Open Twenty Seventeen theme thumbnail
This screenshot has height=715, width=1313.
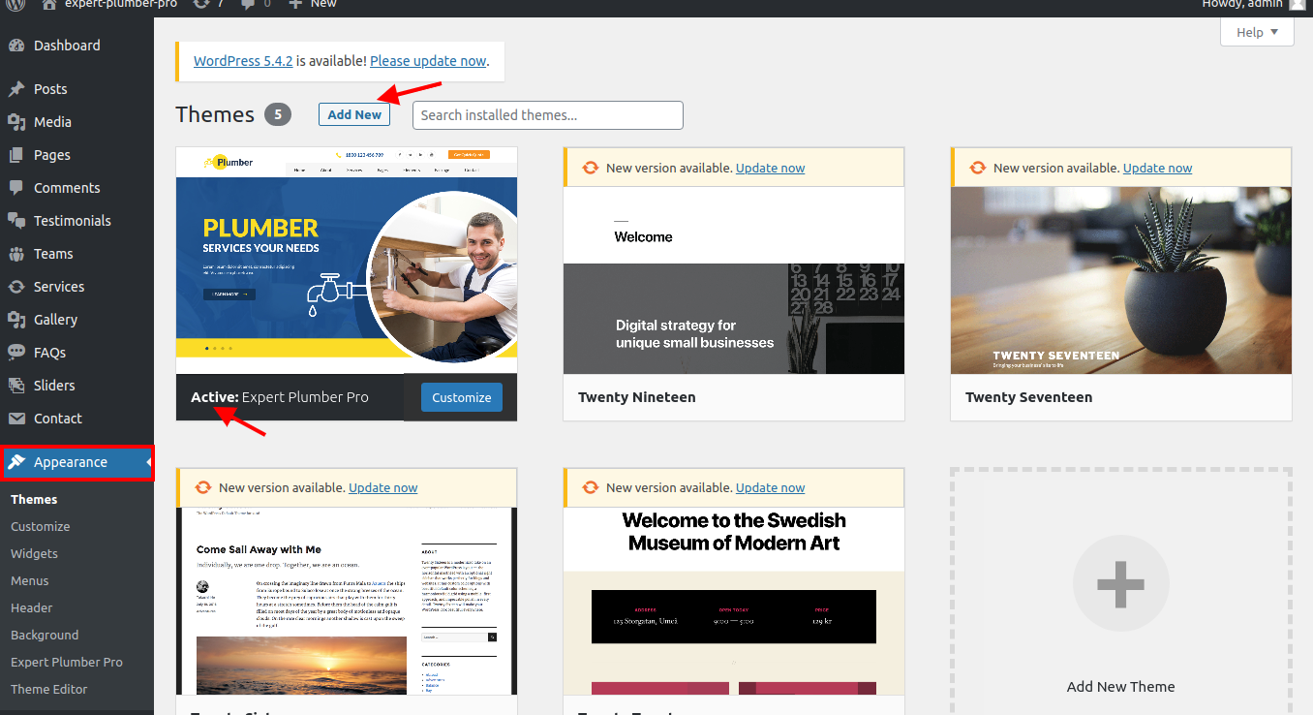coord(1121,280)
